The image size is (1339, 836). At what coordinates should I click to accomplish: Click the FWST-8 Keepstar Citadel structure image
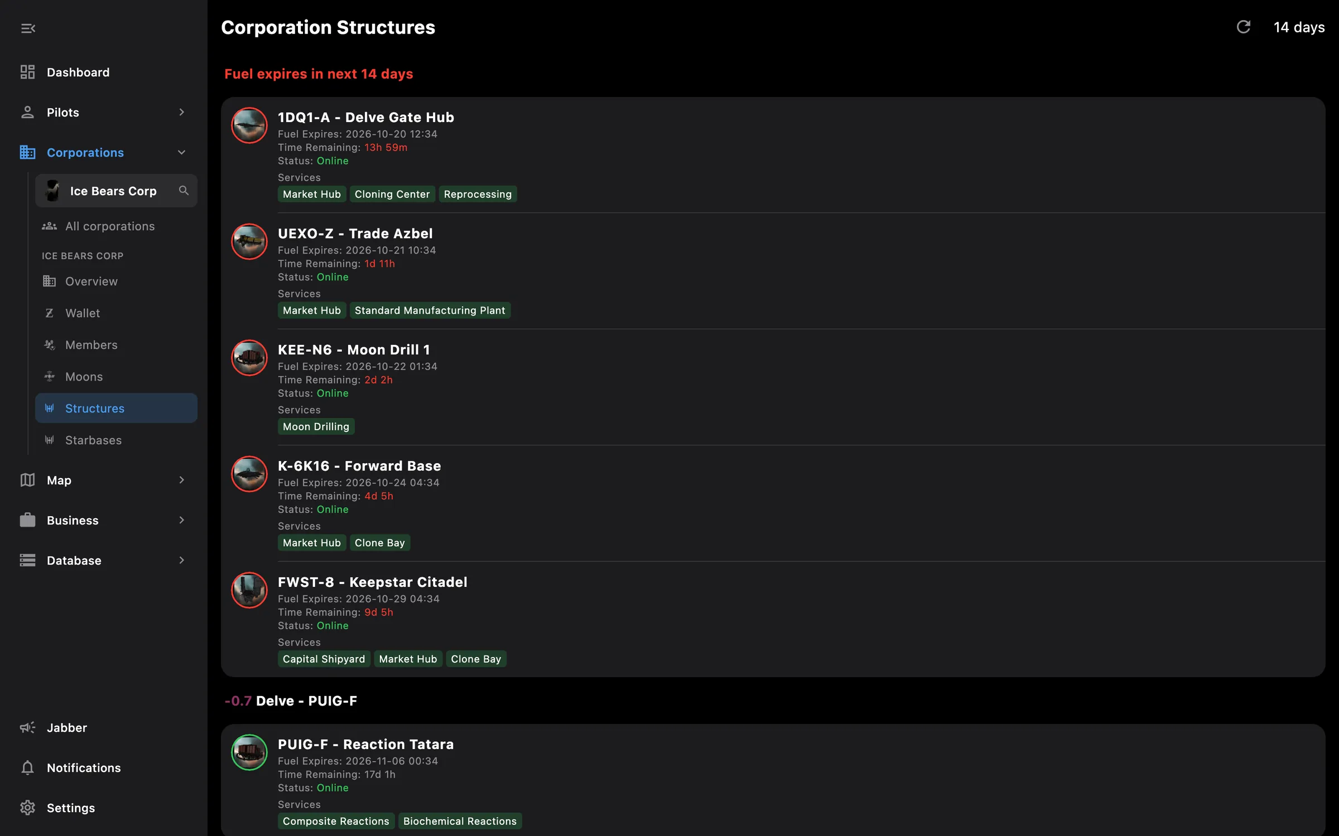point(249,590)
